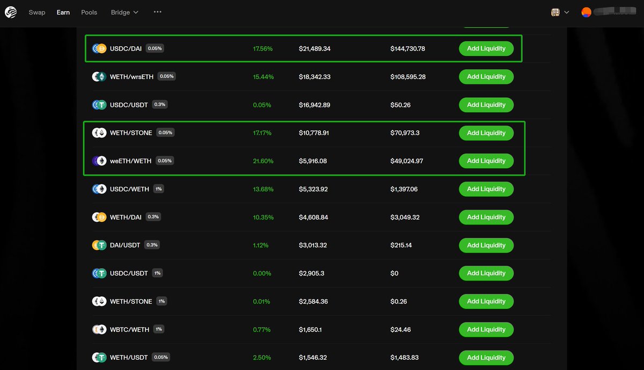Click the 17.56% APR value
The width and height of the screenshot is (644, 370).
pos(263,49)
